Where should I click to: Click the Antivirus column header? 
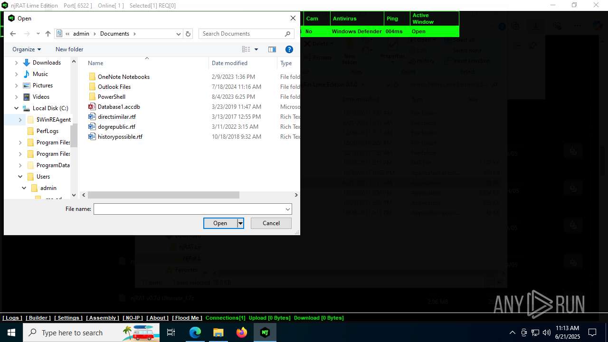tap(357, 19)
